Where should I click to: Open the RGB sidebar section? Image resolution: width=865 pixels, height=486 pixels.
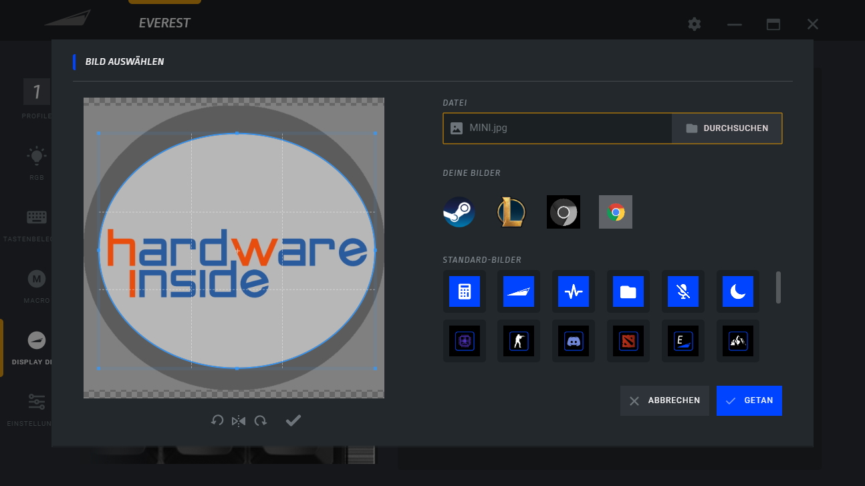click(37, 164)
